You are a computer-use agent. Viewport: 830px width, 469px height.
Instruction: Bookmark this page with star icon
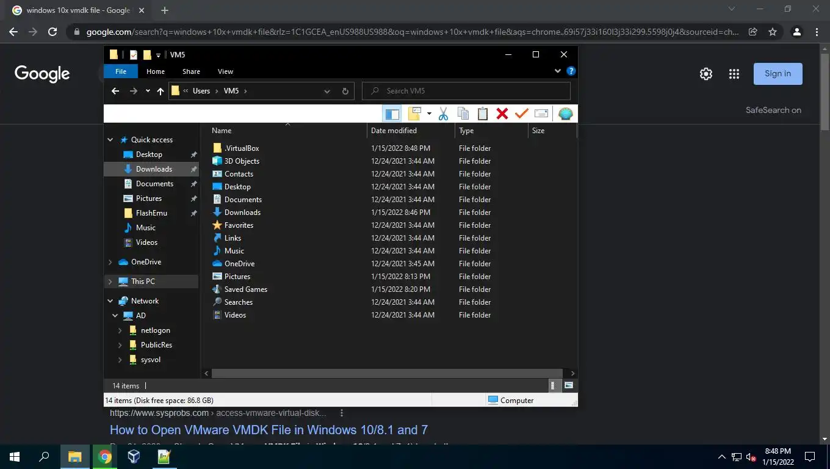pos(773,32)
